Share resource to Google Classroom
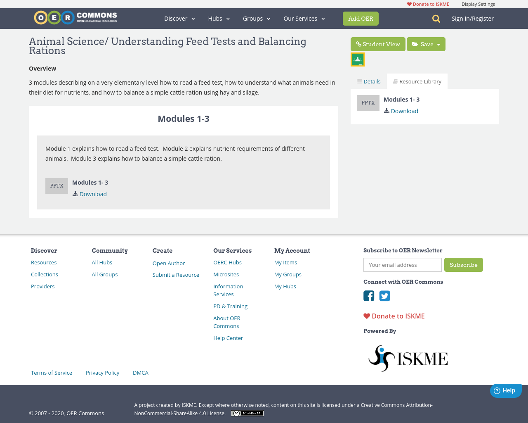The width and height of the screenshot is (528, 423). pos(357,59)
